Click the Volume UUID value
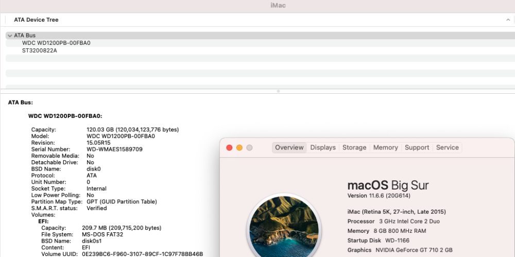This screenshot has height=257, width=515. click(x=142, y=254)
